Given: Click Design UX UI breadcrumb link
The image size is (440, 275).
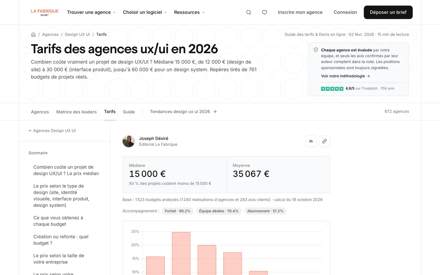Looking at the screenshot, I should coord(77,34).
